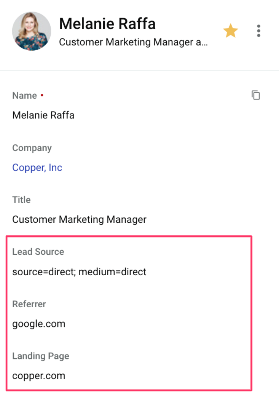The width and height of the screenshot is (279, 406).
Task: Click the divider line below the header
Action: point(139,70)
